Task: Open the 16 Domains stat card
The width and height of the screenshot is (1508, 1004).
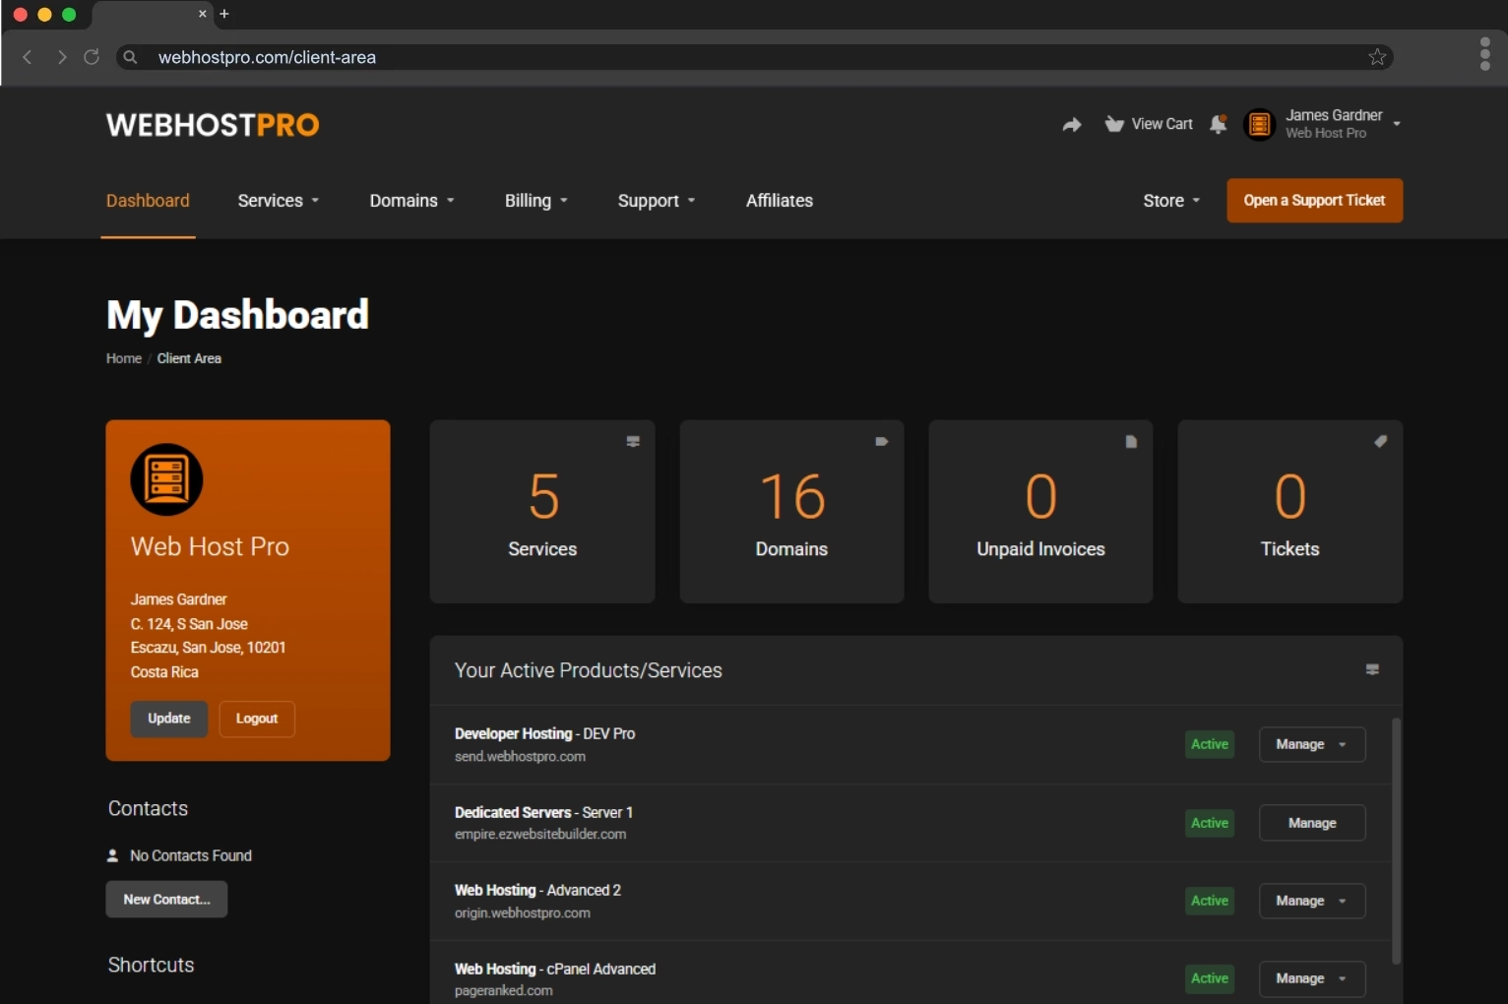Action: coord(791,512)
